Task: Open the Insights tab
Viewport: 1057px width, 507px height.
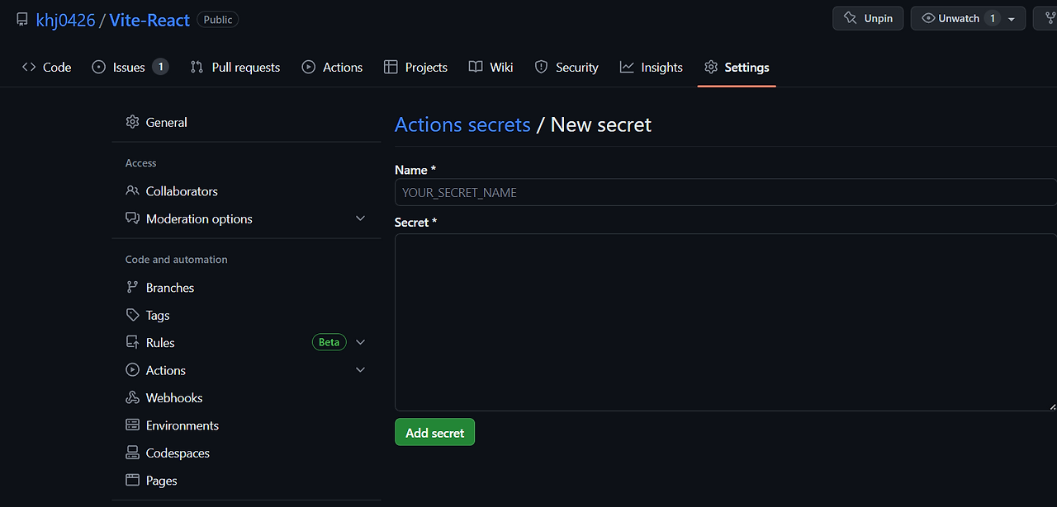Action: (x=652, y=67)
